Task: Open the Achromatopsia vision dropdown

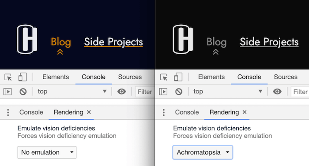Action: coord(203,152)
